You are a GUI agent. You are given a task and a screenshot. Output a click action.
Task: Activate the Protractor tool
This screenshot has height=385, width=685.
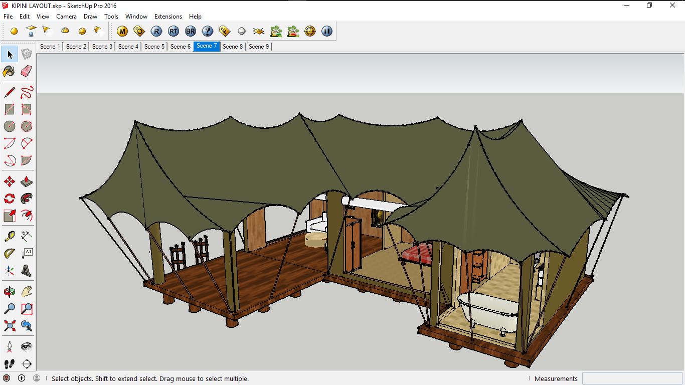[9, 254]
